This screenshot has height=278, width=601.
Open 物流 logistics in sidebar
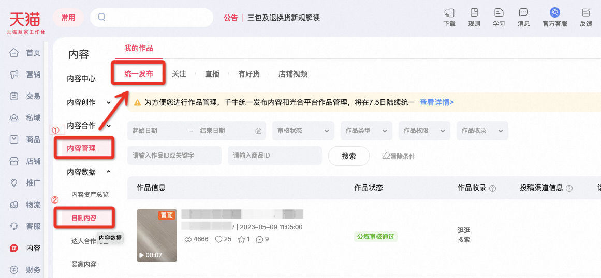26,205
